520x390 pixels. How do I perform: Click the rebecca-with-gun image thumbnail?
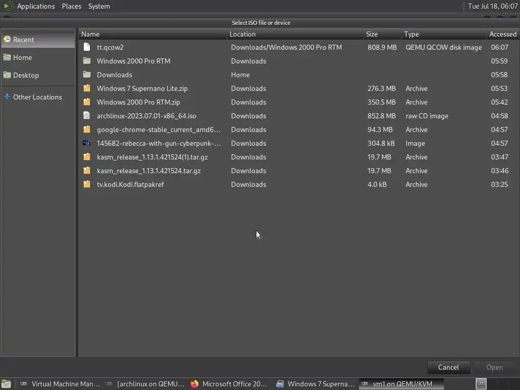pyautogui.click(x=87, y=143)
